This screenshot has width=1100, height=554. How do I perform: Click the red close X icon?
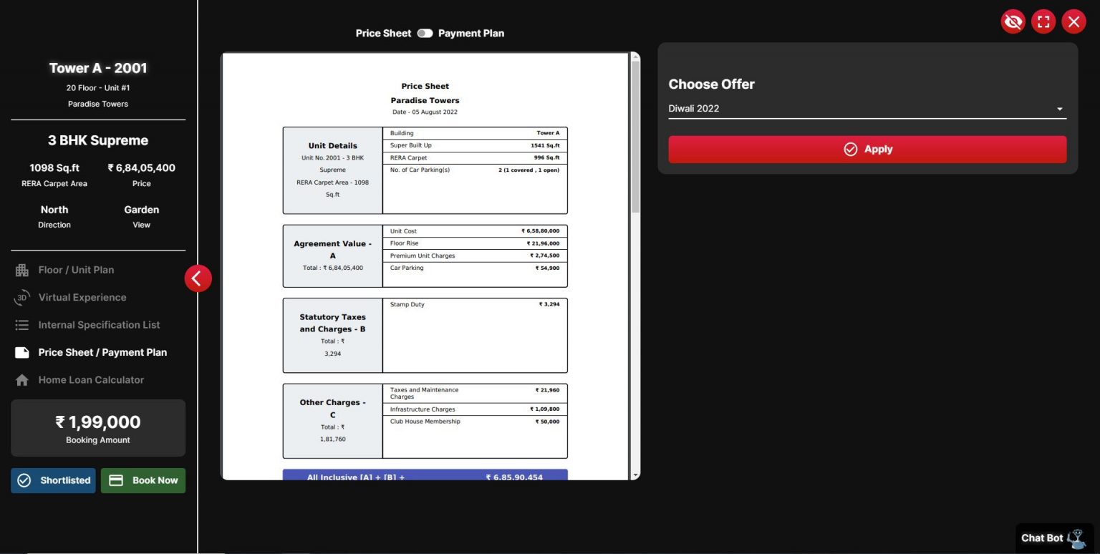click(1074, 22)
